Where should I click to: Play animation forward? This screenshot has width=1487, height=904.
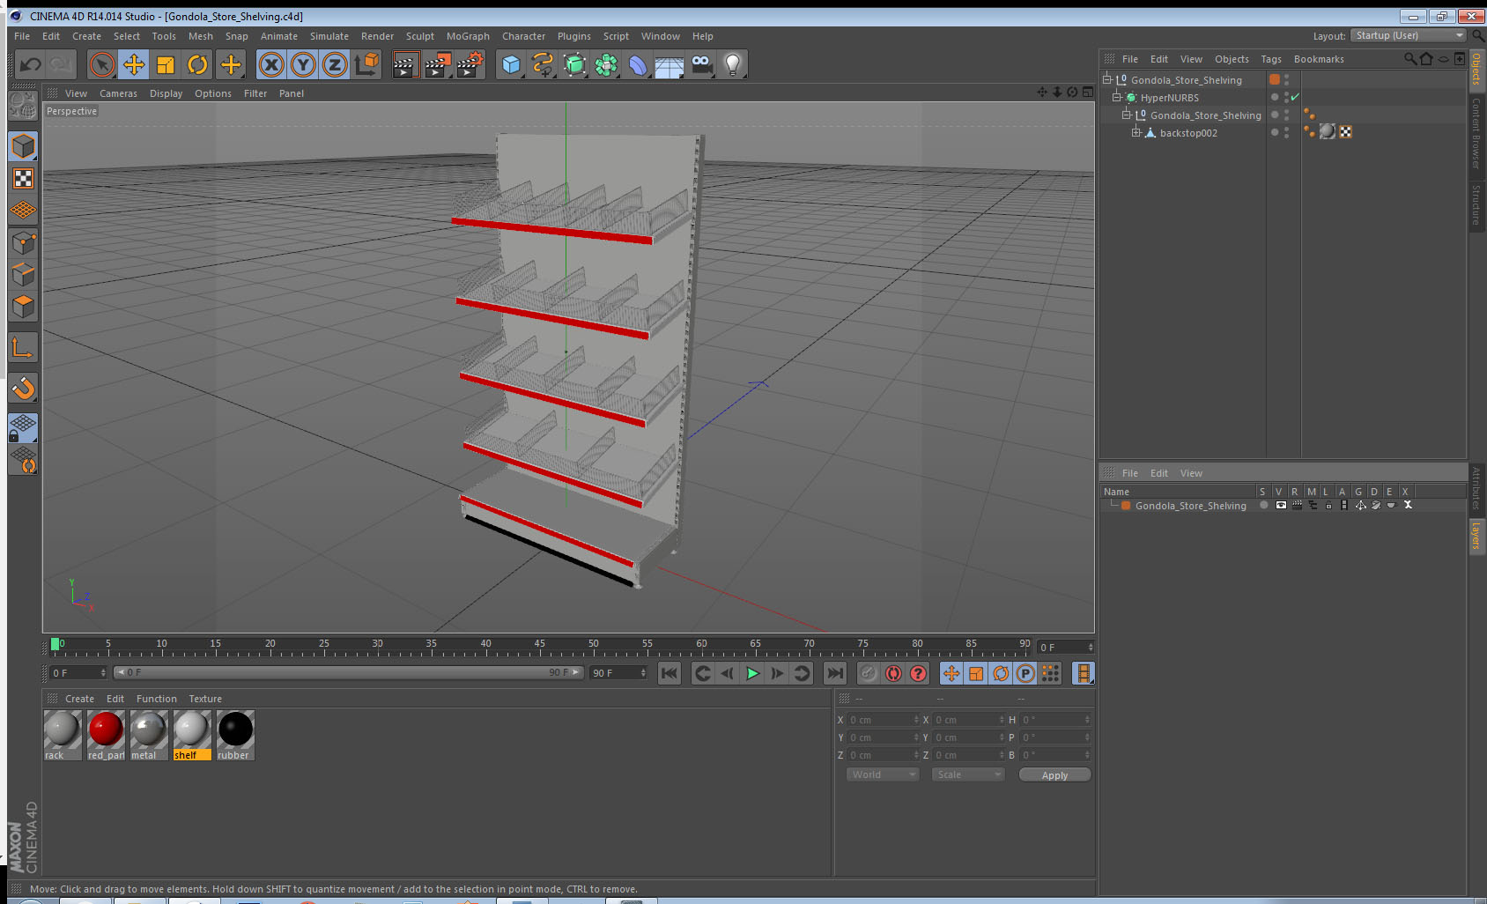752,674
